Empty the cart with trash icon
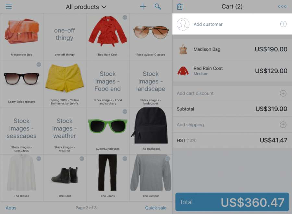Image resolution: width=292 pixels, height=214 pixels. click(179, 6)
